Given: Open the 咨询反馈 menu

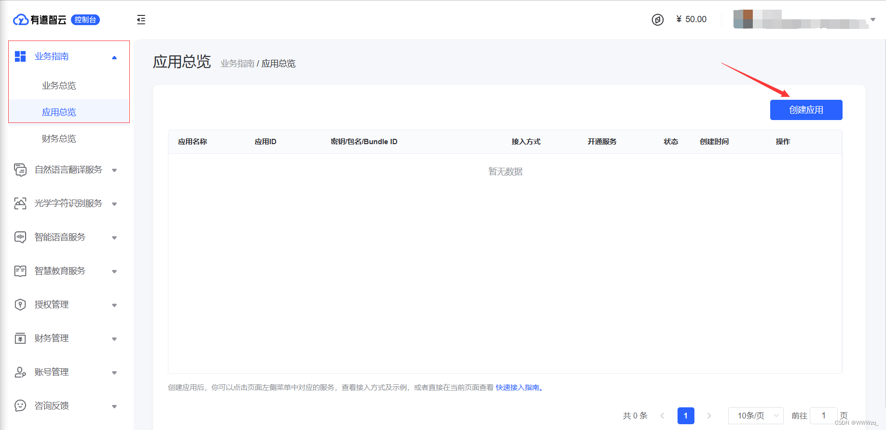Looking at the screenshot, I should click(x=52, y=406).
